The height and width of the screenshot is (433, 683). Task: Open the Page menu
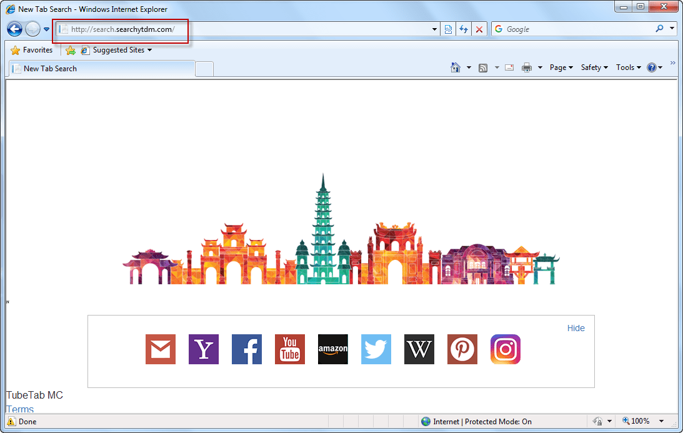coord(561,67)
